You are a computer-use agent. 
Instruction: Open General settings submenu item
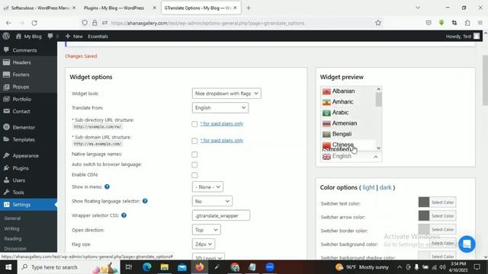tap(12, 218)
